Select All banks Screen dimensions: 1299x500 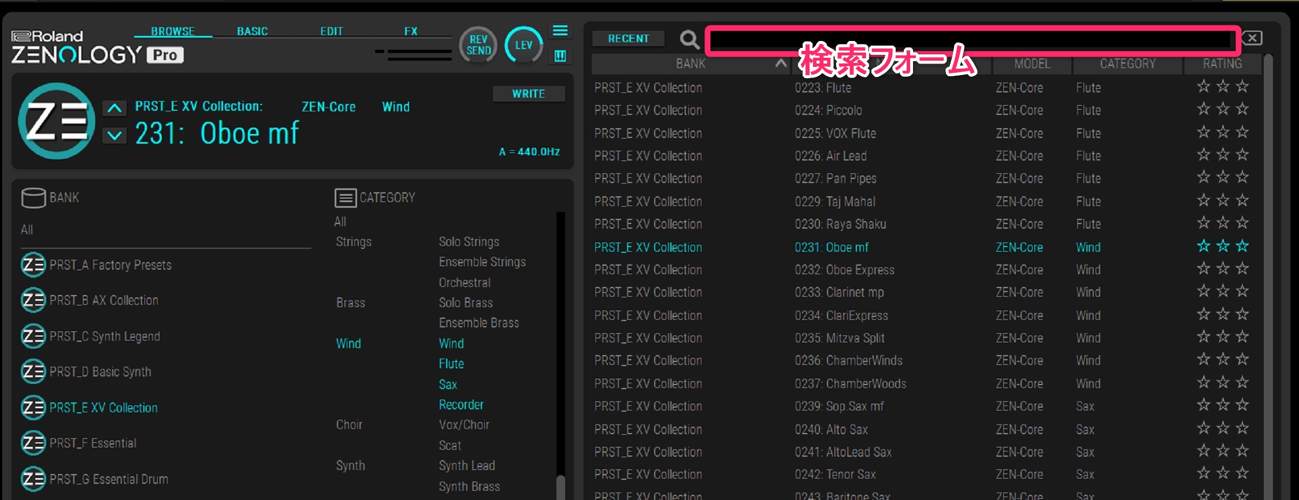(27, 230)
